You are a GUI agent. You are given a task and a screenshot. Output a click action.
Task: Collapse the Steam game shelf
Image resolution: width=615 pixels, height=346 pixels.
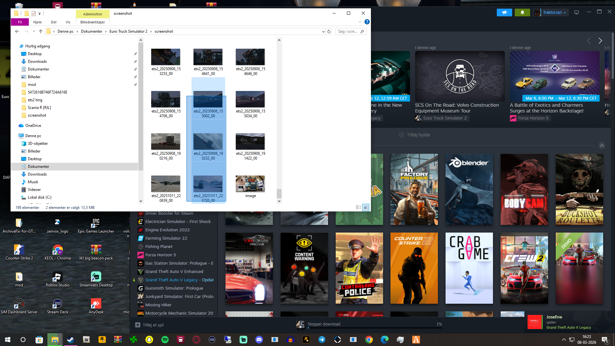click(602, 146)
